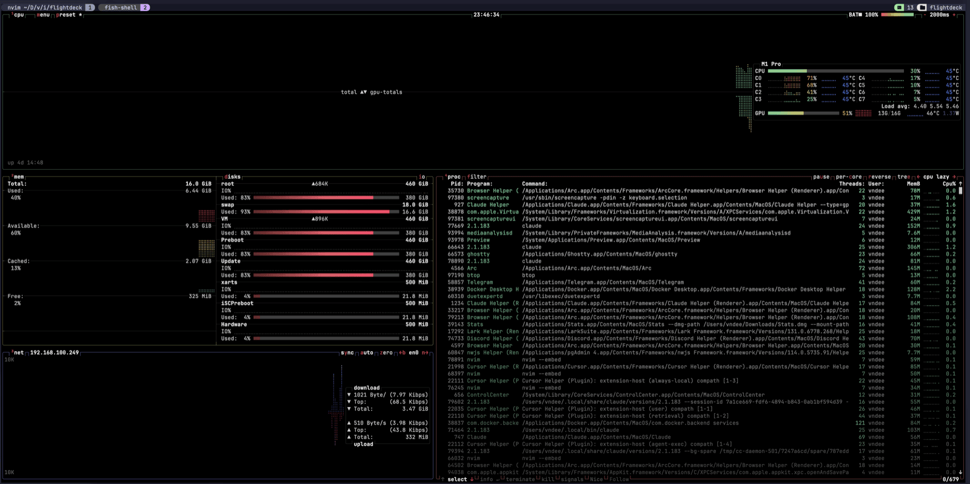Viewport: 970px width, 484px height.
Task: Open the btop menu option
Action: point(43,15)
